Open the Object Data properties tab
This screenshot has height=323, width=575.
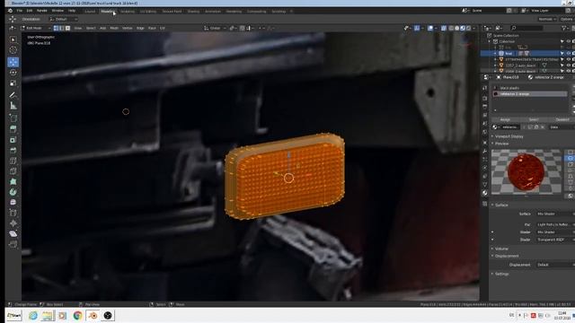(485, 185)
